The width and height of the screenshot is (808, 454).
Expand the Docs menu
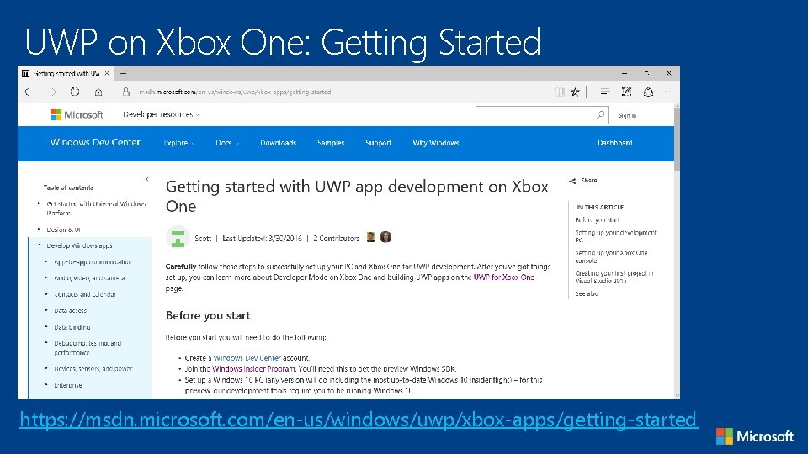tap(227, 143)
